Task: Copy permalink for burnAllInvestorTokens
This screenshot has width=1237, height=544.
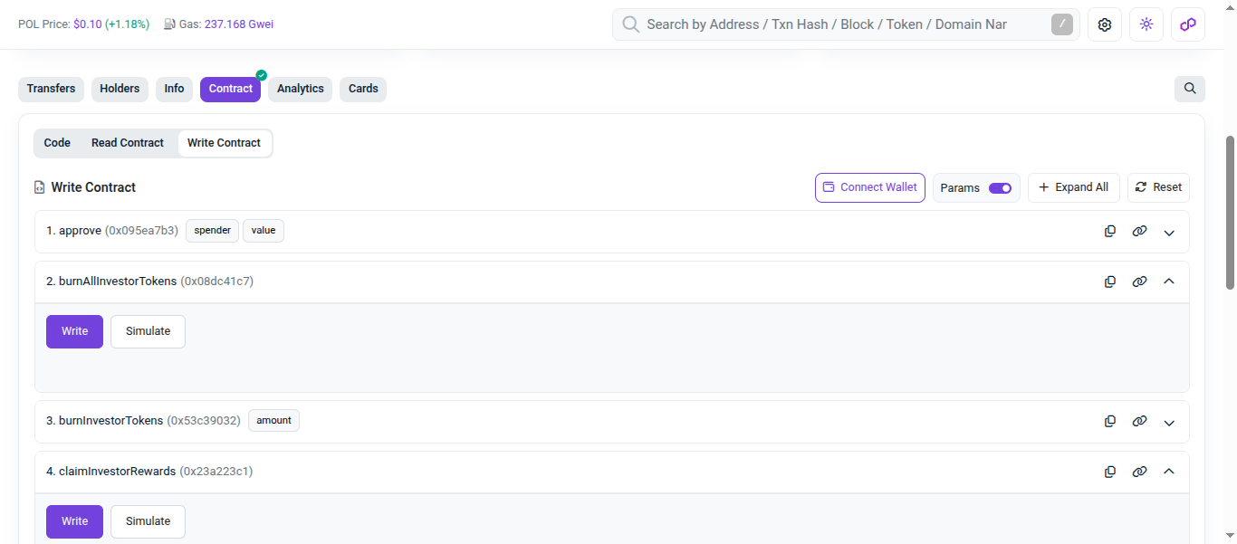Action: [1139, 282]
